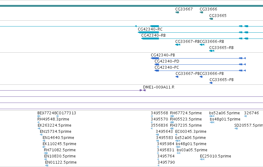Click the teal chromosome bar at top
Image resolution: width=263 pixels, height=167 pixels.
pyautogui.click(x=132, y=6)
